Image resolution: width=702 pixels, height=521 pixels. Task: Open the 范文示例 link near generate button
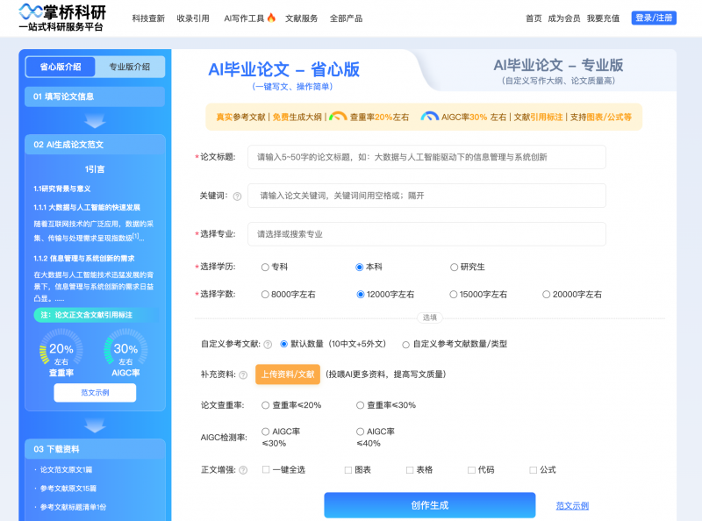click(570, 506)
